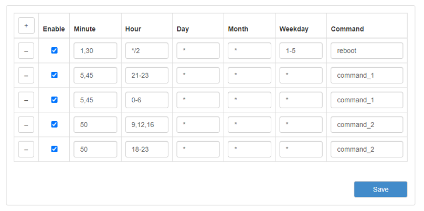Remove the reboot cron row
This screenshot has width=424, height=211.
click(x=26, y=50)
